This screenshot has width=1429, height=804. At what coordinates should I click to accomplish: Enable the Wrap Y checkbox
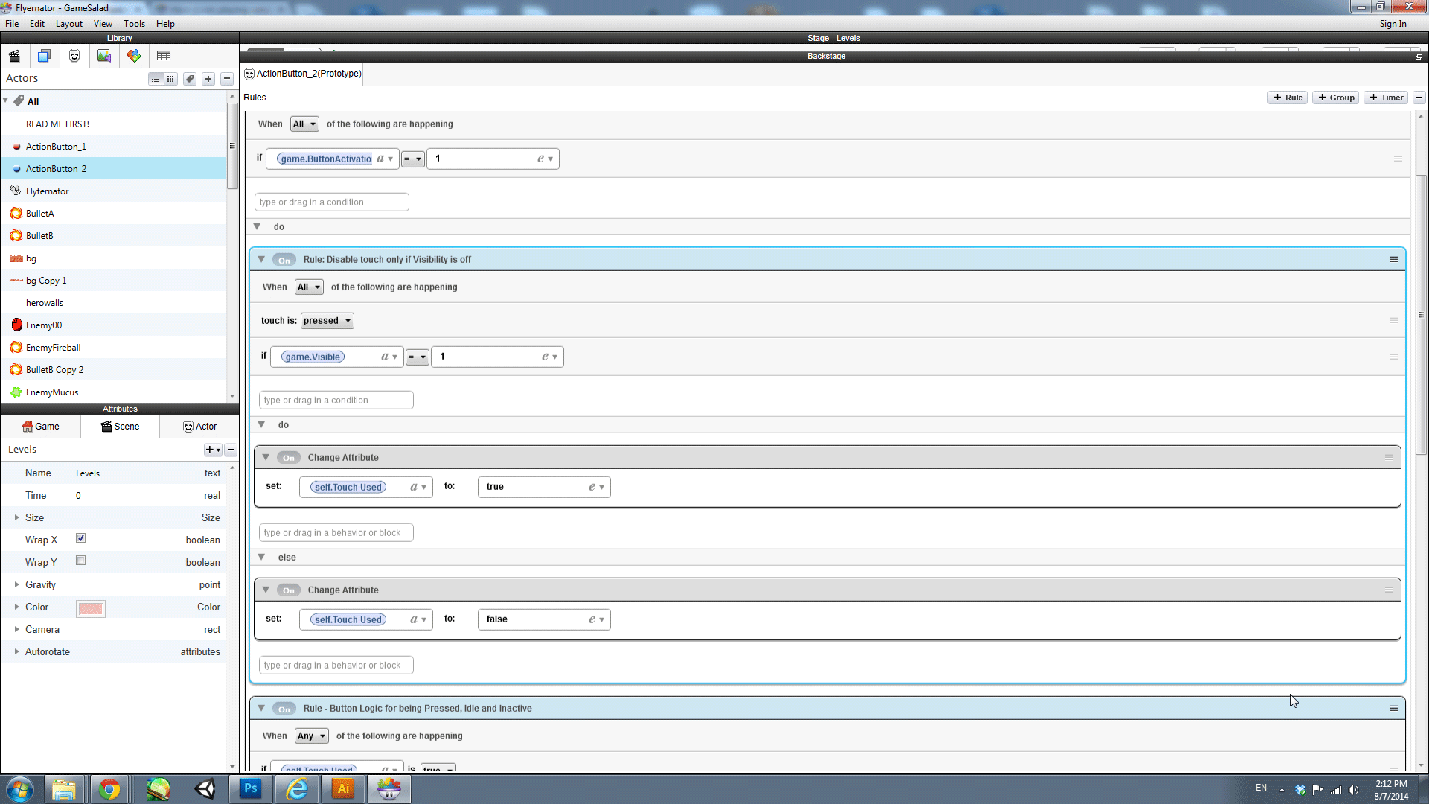pyautogui.click(x=80, y=561)
